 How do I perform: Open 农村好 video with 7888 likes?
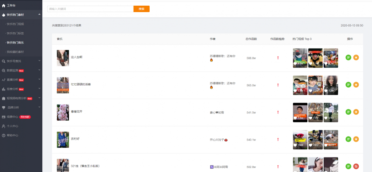tap(300, 140)
